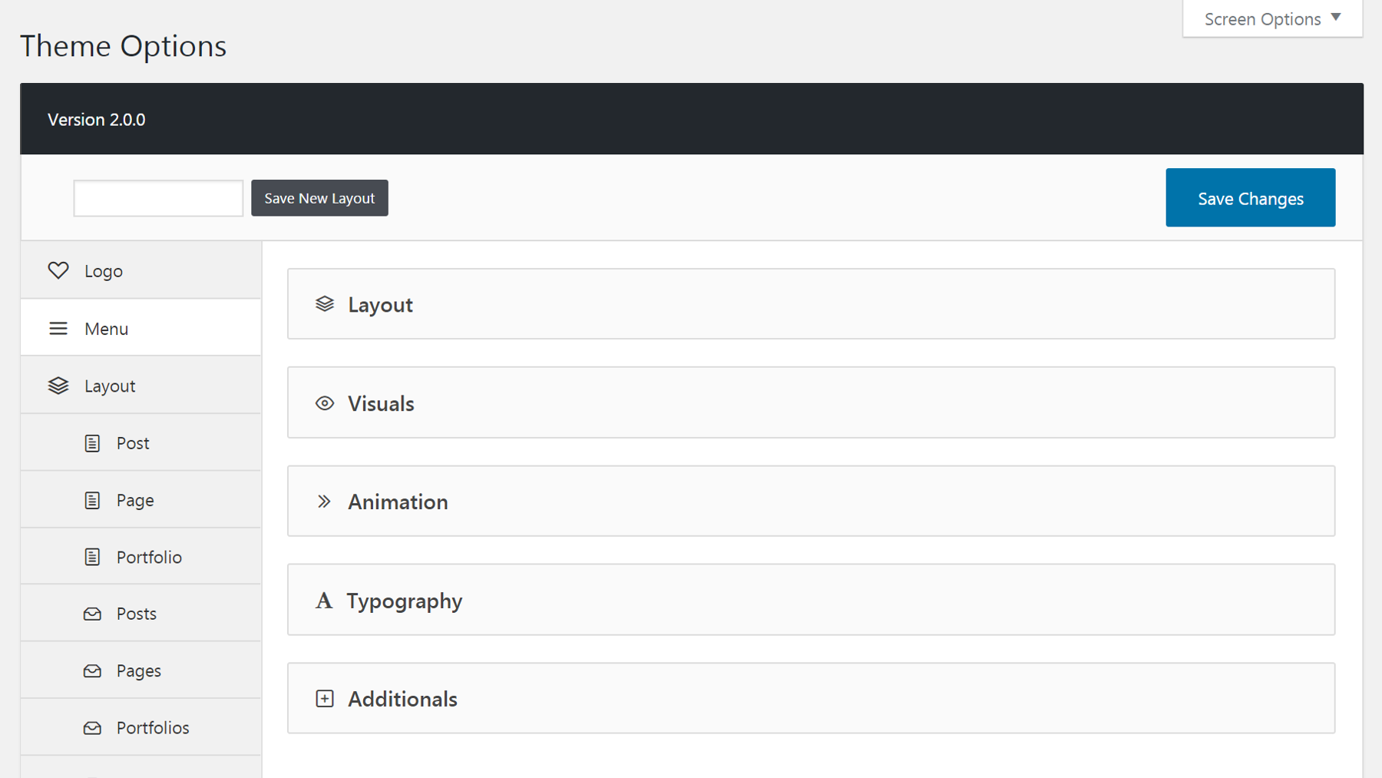Viewport: 1382px width, 778px height.
Task: Open the Pages archive sub-item
Action: pyautogui.click(x=141, y=670)
